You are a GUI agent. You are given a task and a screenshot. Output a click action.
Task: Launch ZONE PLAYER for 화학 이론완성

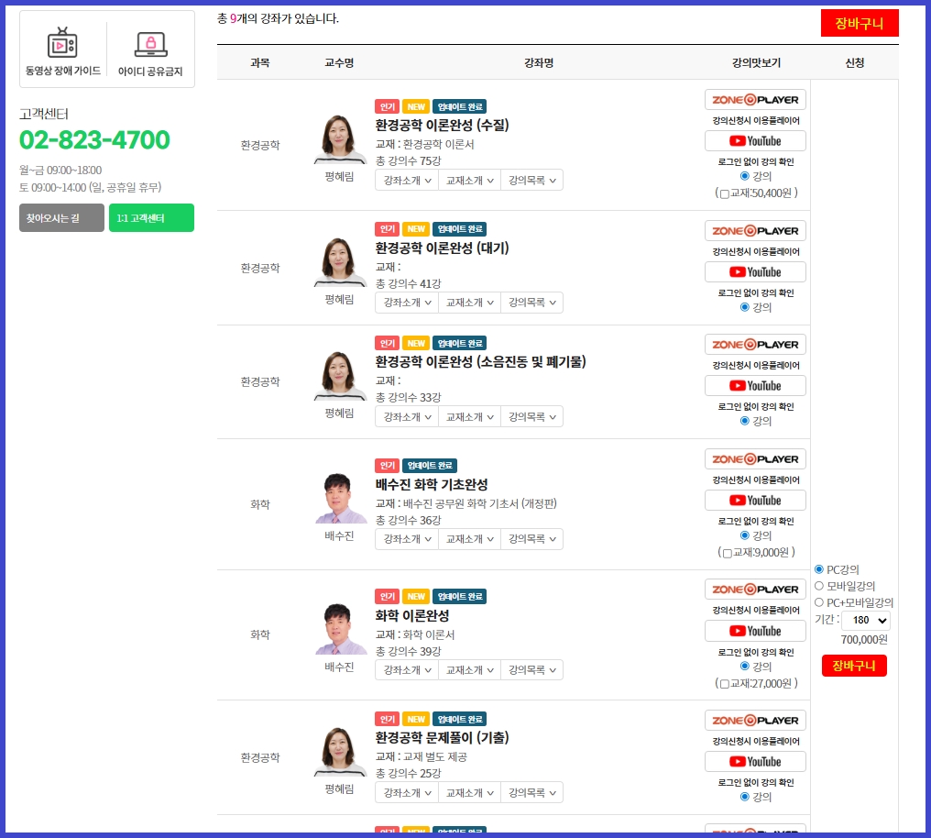point(755,590)
